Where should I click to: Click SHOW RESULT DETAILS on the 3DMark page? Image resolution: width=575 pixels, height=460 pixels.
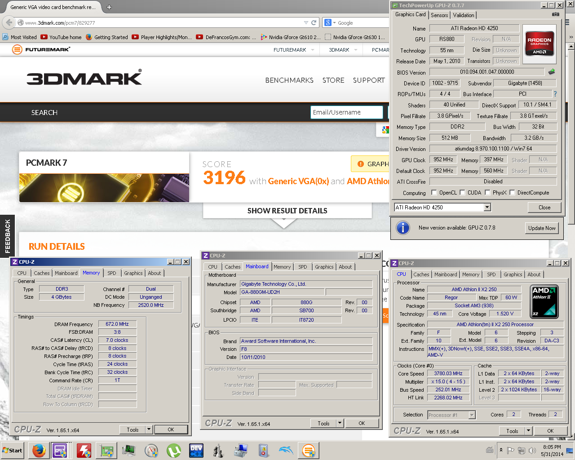coord(287,210)
